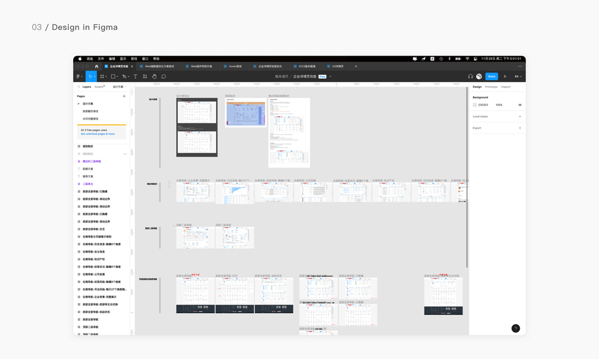The image size is (599, 359).
Task: Open tab bar overflow three-dots menu
Action: point(519,66)
